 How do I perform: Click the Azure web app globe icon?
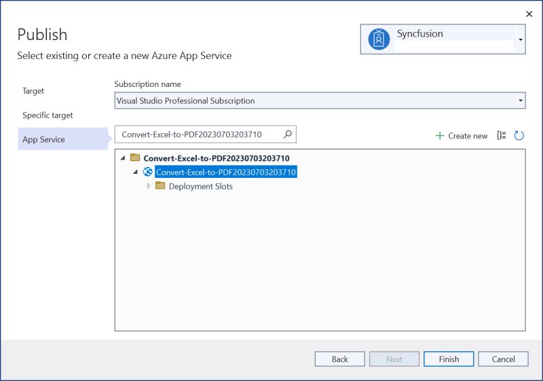(x=148, y=171)
